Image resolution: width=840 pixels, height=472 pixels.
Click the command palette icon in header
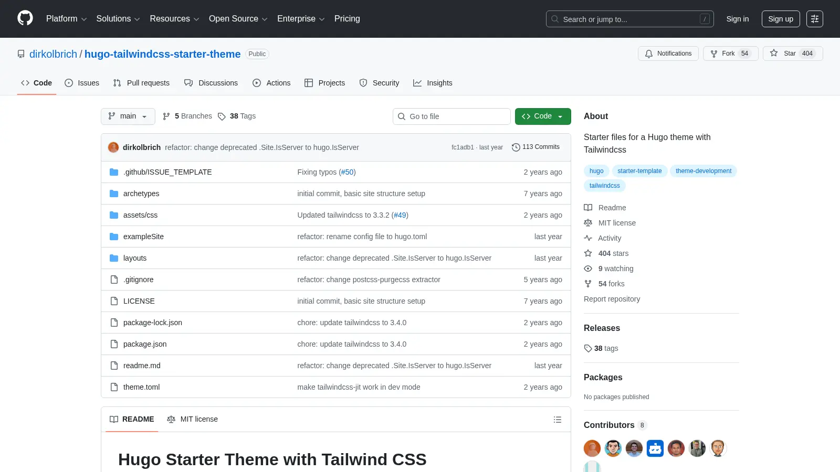pyautogui.click(x=815, y=19)
